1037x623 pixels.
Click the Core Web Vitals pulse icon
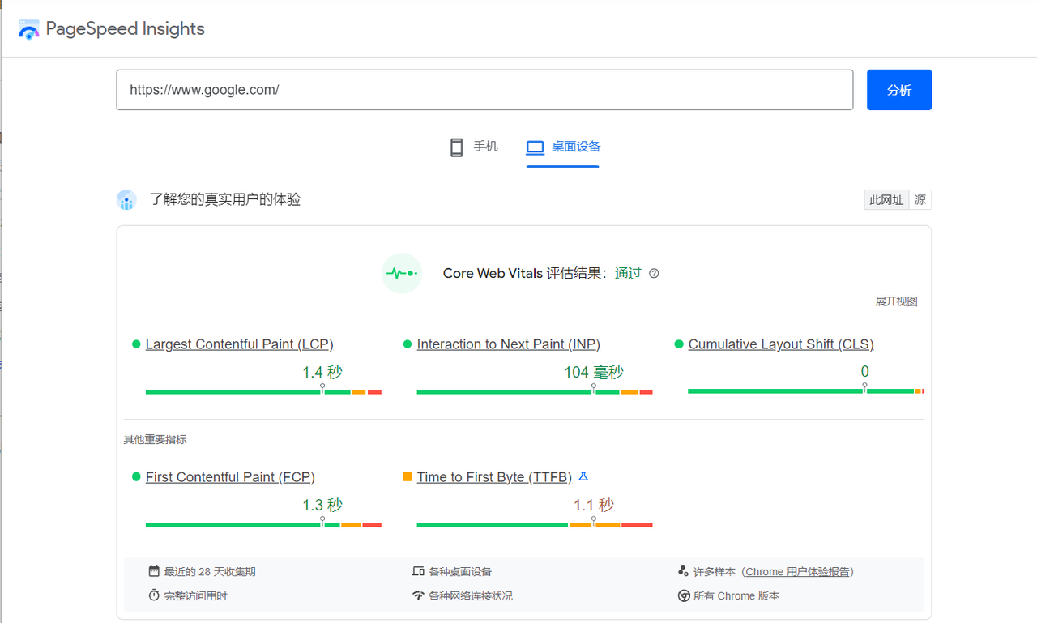(402, 274)
